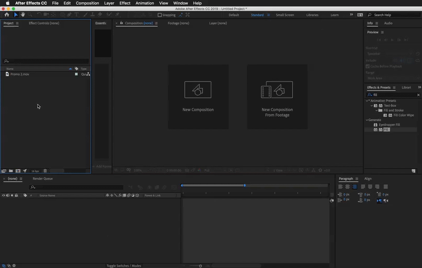
Task: Choose justify-all paragraph alignment
Action: (386, 187)
